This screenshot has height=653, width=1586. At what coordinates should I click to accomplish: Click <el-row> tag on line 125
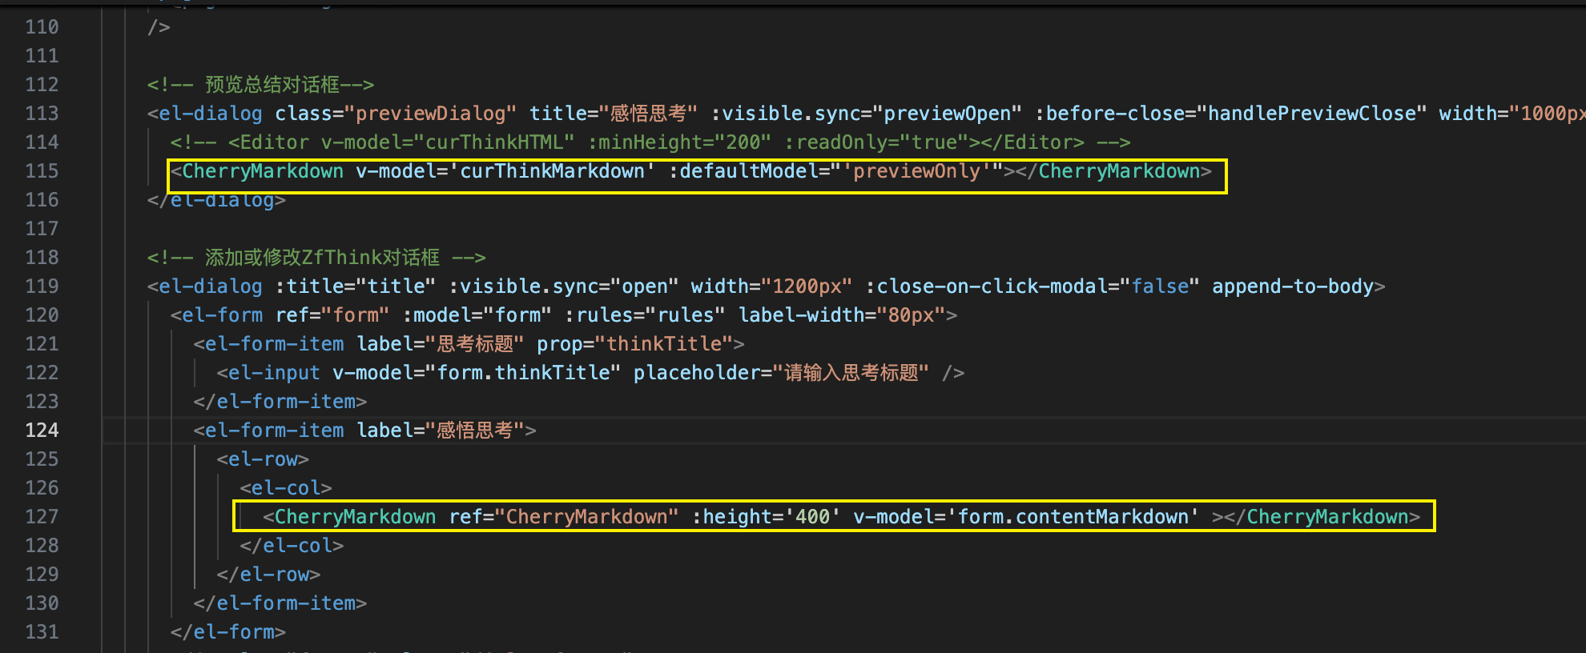click(263, 459)
